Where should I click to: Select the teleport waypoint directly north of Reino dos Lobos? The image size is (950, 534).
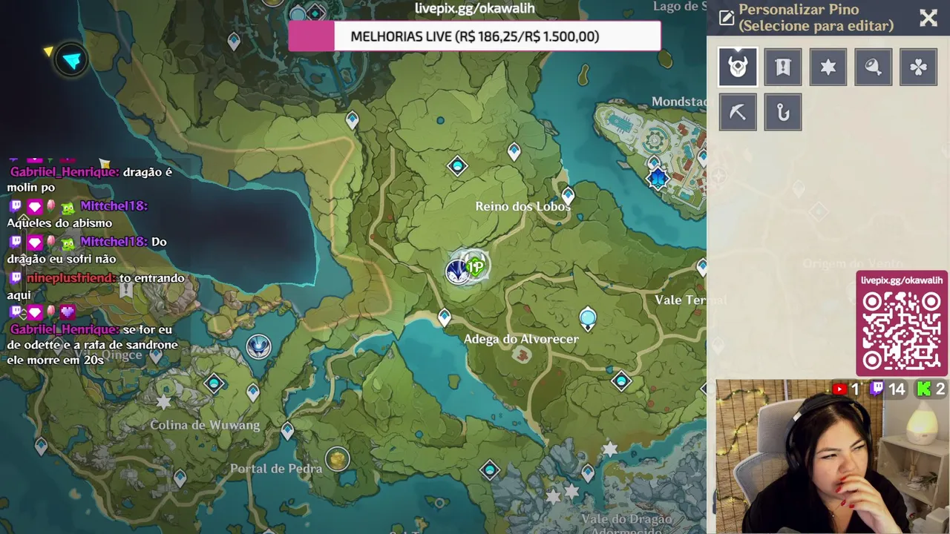(514, 152)
